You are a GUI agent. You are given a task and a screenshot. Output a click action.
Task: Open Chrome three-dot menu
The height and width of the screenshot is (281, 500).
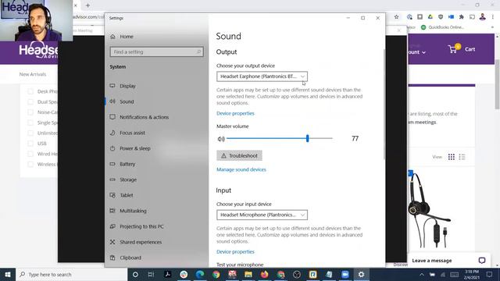click(x=493, y=17)
